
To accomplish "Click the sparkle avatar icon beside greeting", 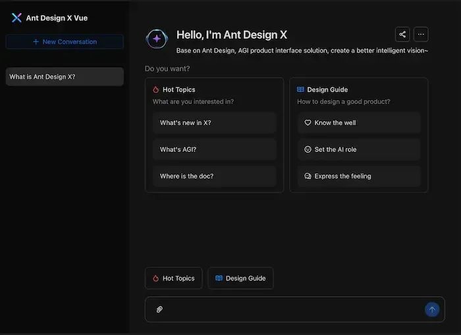I will [x=157, y=39].
